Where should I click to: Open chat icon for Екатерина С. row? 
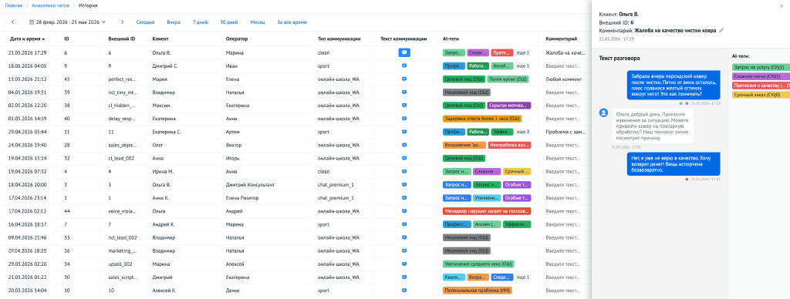point(404,132)
